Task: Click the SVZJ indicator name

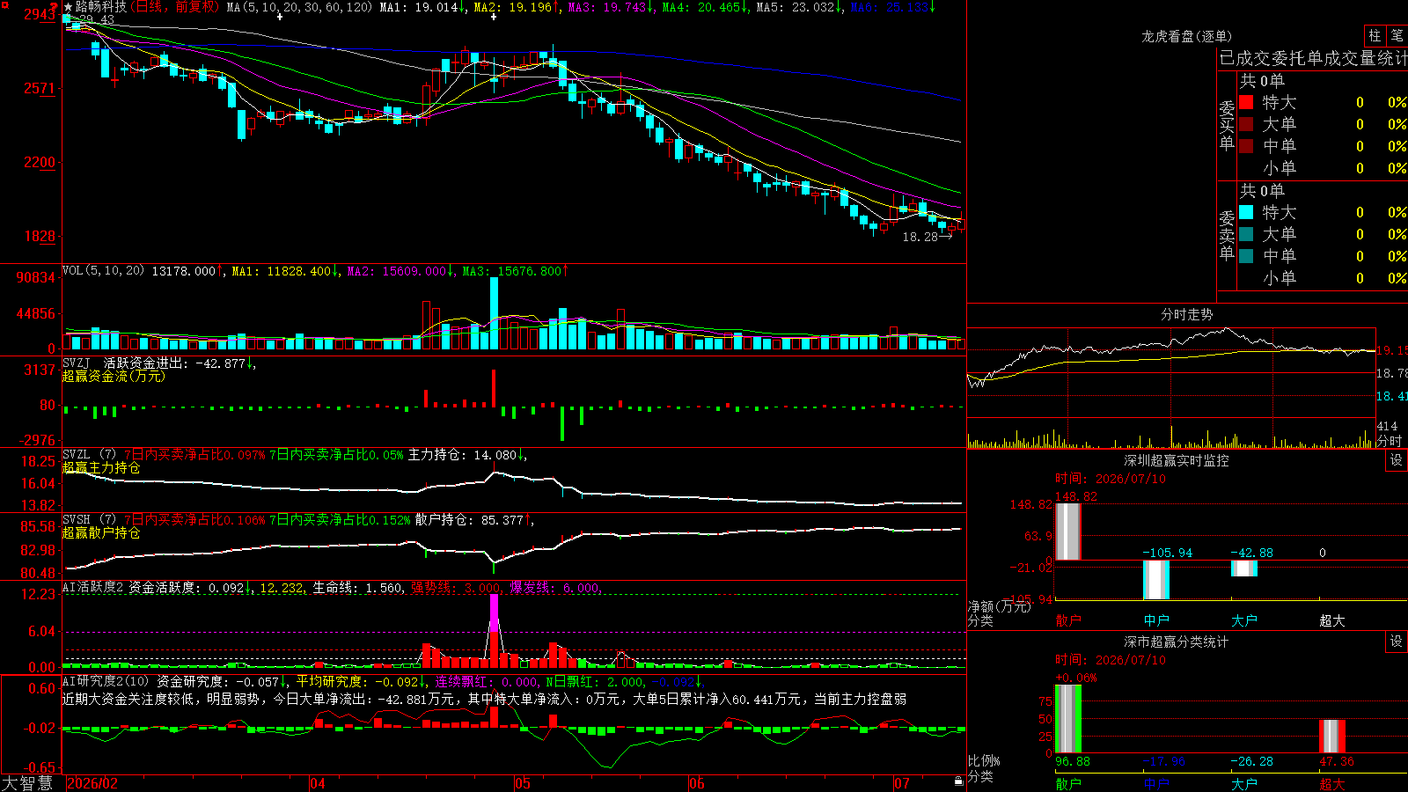Action: [77, 363]
